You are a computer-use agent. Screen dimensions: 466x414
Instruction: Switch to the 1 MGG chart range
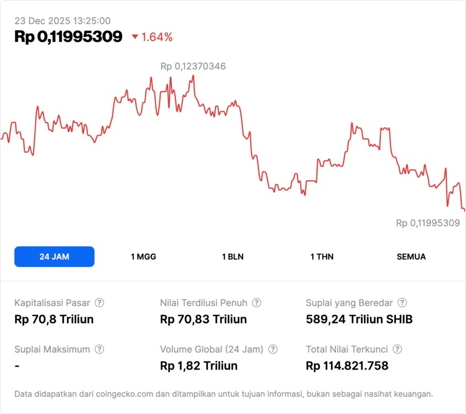(x=143, y=257)
